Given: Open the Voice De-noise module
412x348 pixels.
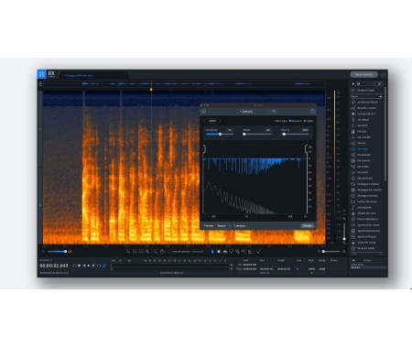Looking at the screenshot, I should (366, 243).
